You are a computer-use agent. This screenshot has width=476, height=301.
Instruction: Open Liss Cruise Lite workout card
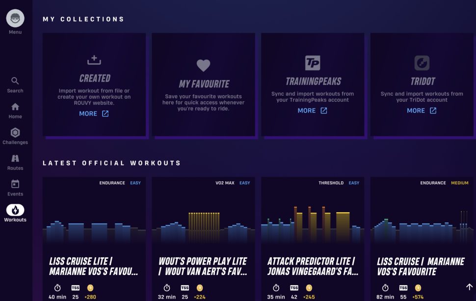click(94, 239)
